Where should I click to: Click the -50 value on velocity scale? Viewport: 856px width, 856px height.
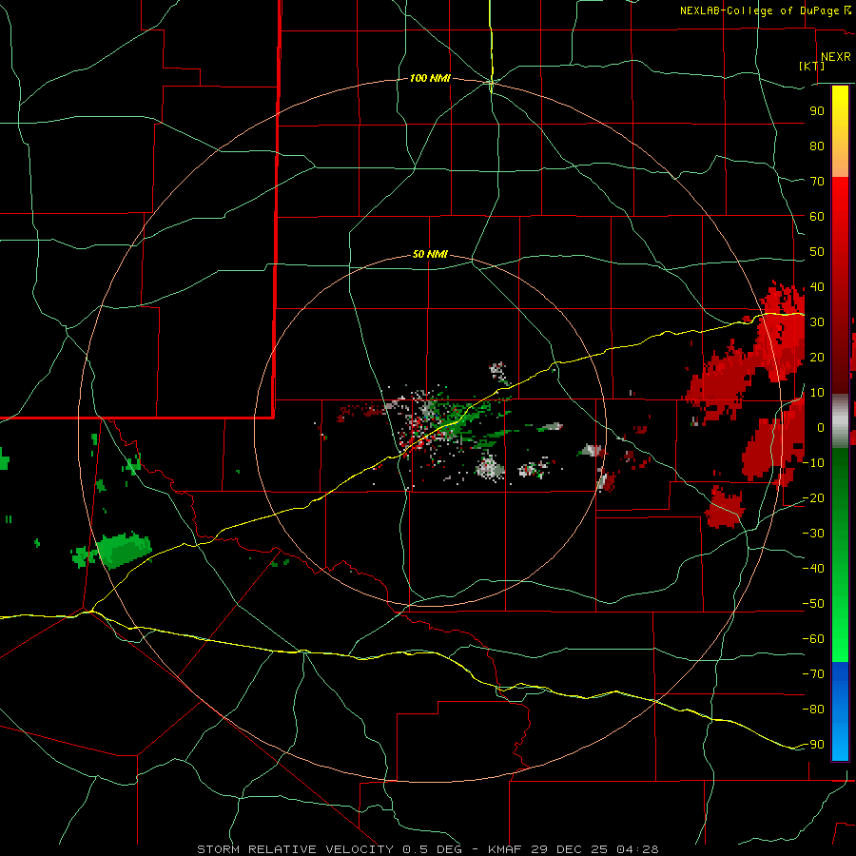point(813,604)
